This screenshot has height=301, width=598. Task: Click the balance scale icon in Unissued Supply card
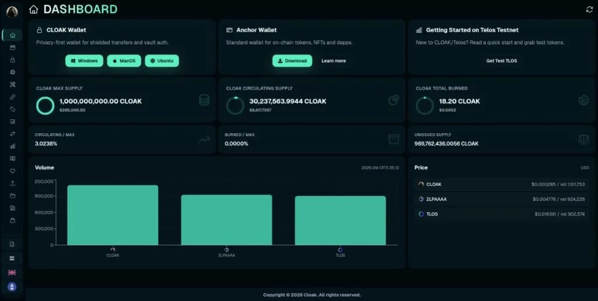click(x=583, y=139)
